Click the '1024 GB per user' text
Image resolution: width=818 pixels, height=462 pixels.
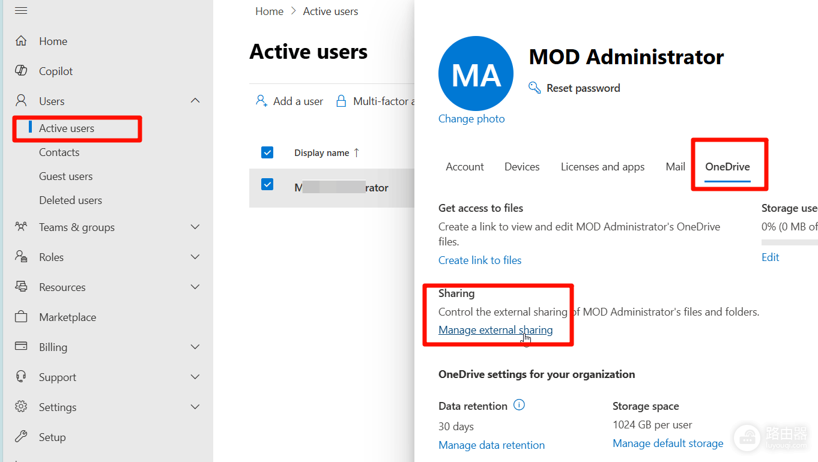pyautogui.click(x=652, y=425)
